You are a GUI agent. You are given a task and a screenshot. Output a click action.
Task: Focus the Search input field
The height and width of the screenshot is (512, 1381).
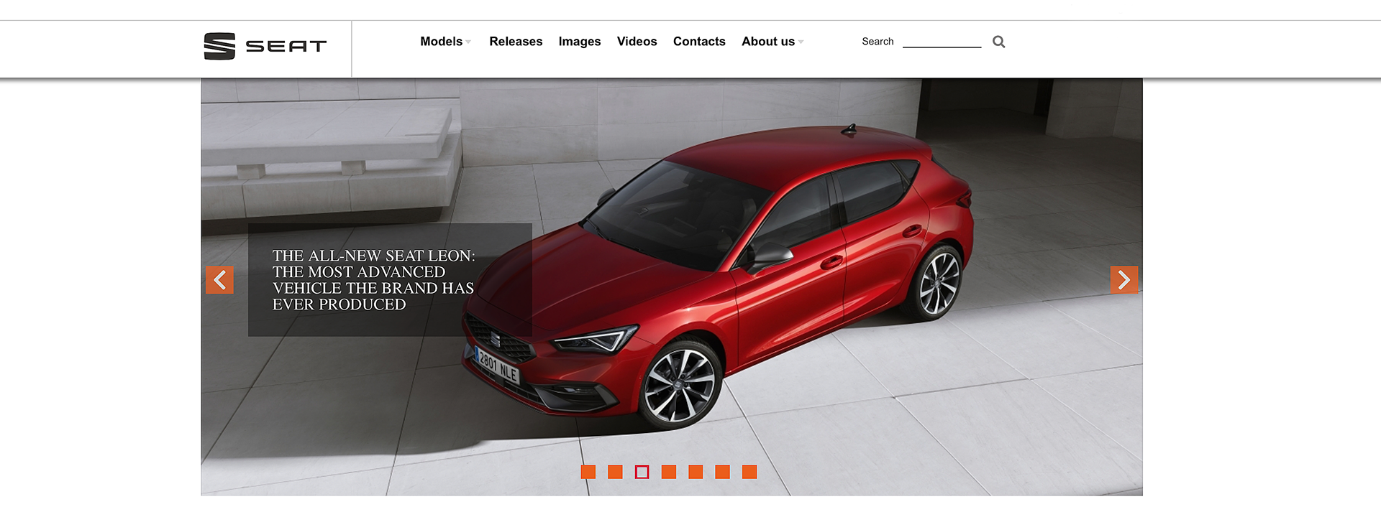pyautogui.click(x=942, y=42)
